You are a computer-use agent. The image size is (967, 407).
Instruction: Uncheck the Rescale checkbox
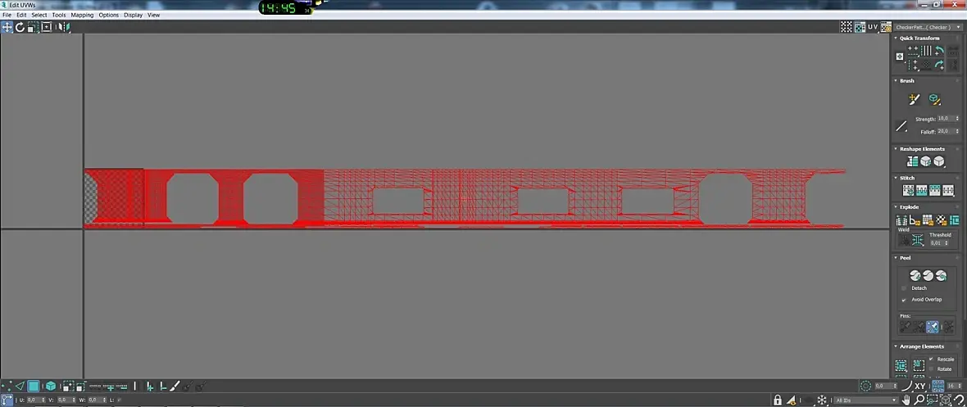pyautogui.click(x=931, y=359)
